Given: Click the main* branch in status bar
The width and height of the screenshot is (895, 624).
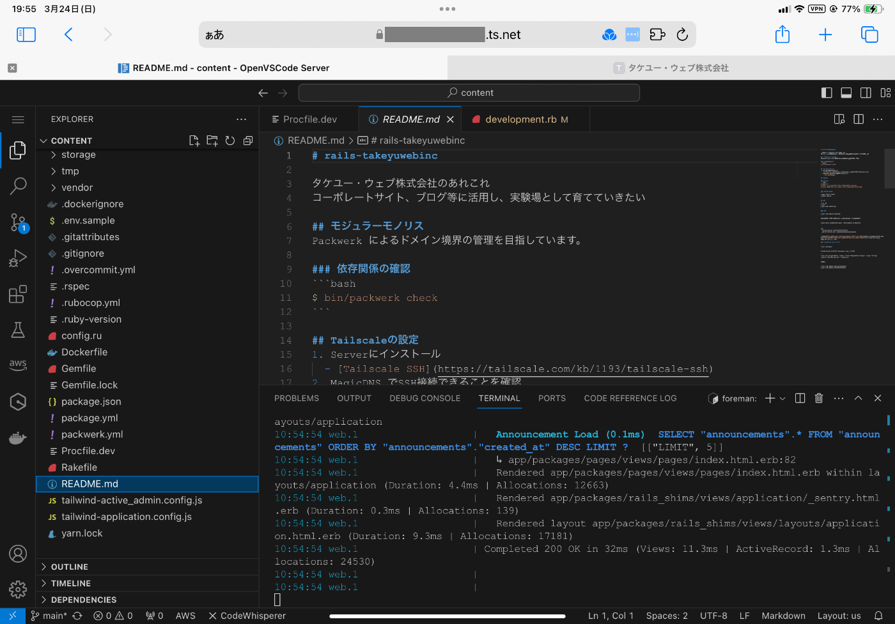Looking at the screenshot, I should (x=49, y=616).
